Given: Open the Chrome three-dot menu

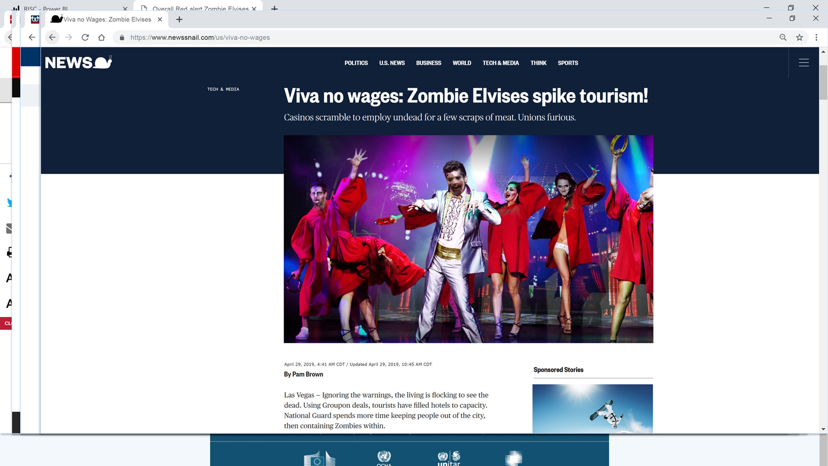Looking at the screenshot, I should [x=816, y=38].
